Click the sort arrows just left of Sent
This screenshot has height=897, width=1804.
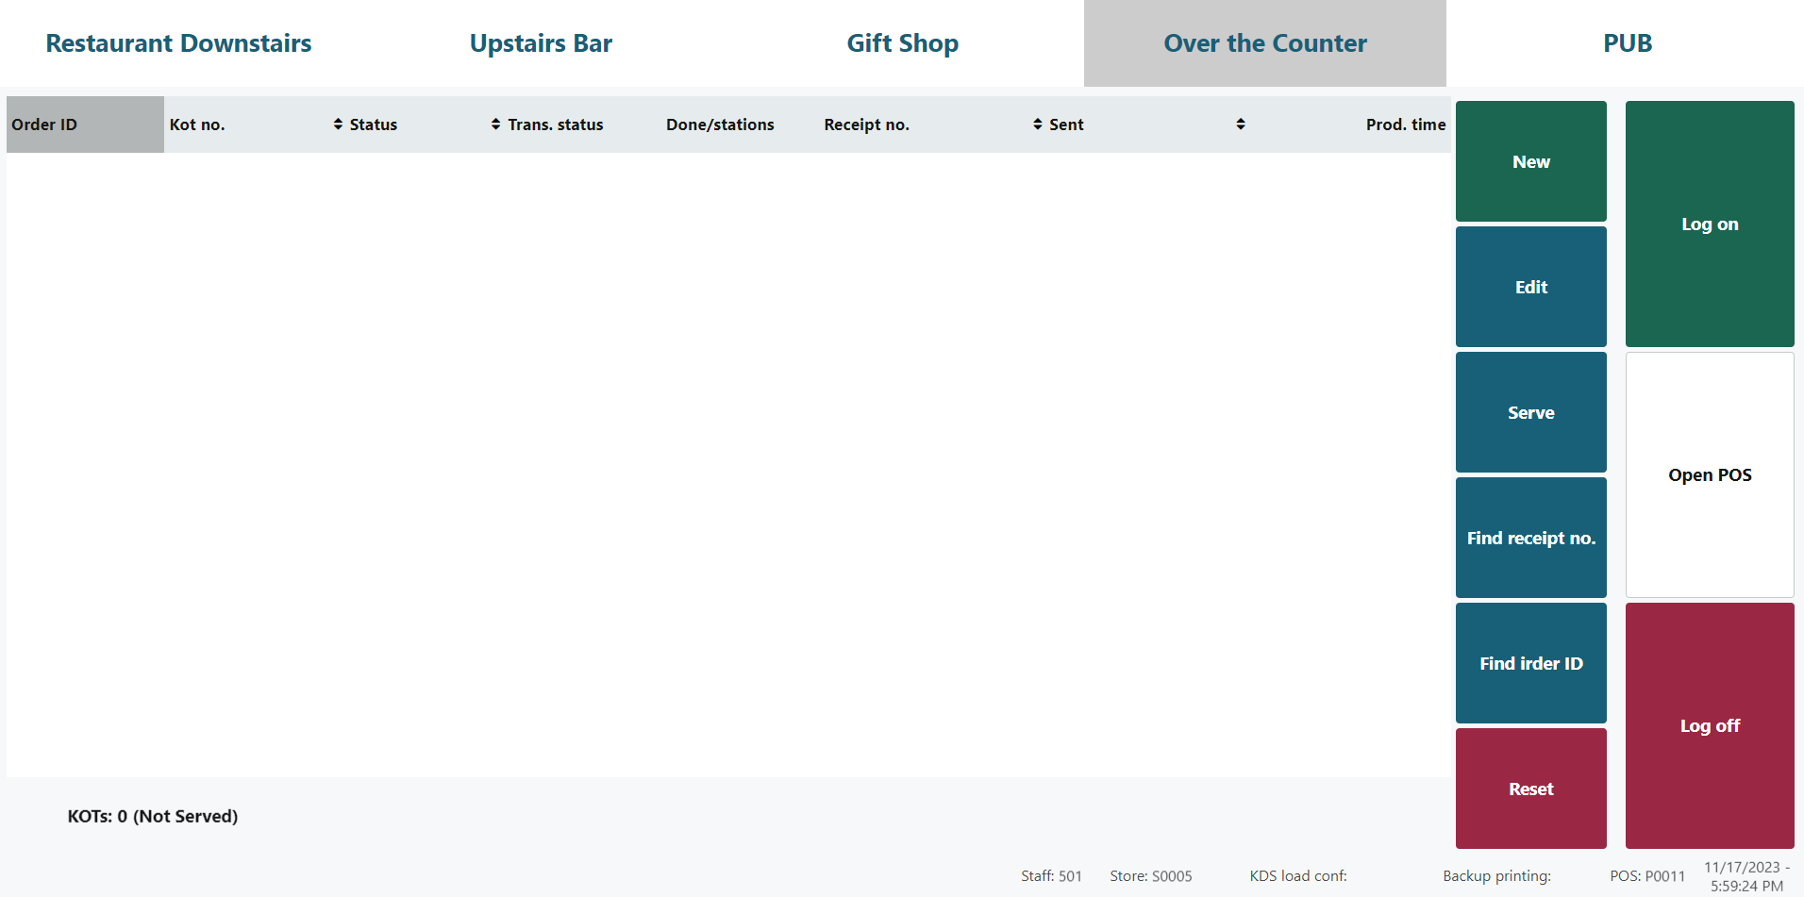tap(1038, 125)
